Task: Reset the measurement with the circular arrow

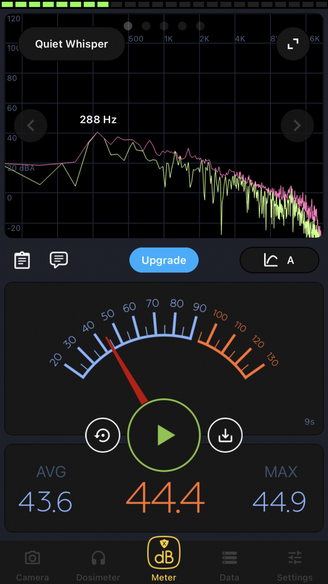Action: click(103, 435)
